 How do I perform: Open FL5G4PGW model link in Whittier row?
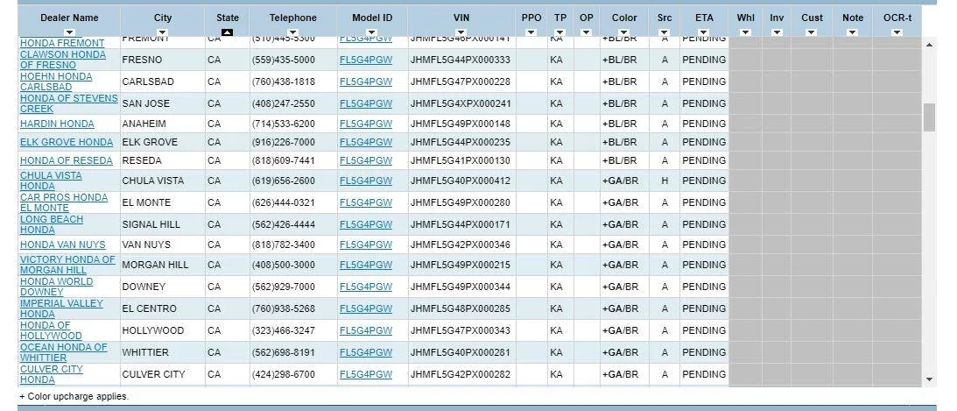tap(366, 353)
